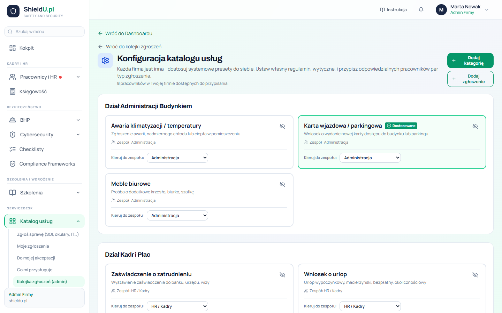The height and width of the screenshot is (313, 502).
Task: Click the ShieldU.pl shield logo icon
Action: pyautogui.click(x=13, y=11)
